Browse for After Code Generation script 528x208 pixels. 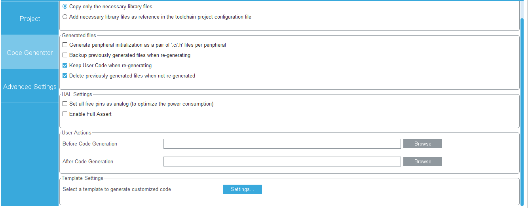pos(423,162)
